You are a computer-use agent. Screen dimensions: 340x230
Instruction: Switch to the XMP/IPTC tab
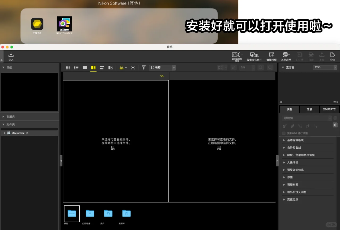click(x=329, y=109)
